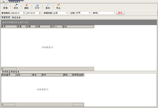
Task: Select the 单据信息 tab
Action: [x=6, y=17]
